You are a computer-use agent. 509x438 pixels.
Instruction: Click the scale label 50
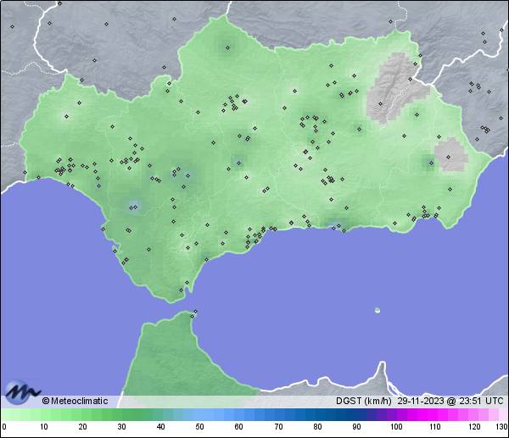(x=199, y=426)
